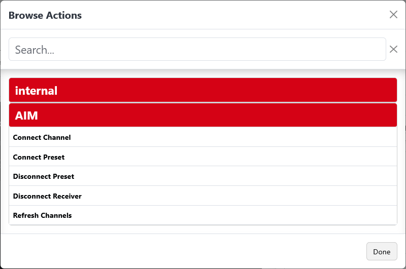Reset the search using the clear icon
The height and width of the screenshot is (269, 406).
tap(393, 49)
